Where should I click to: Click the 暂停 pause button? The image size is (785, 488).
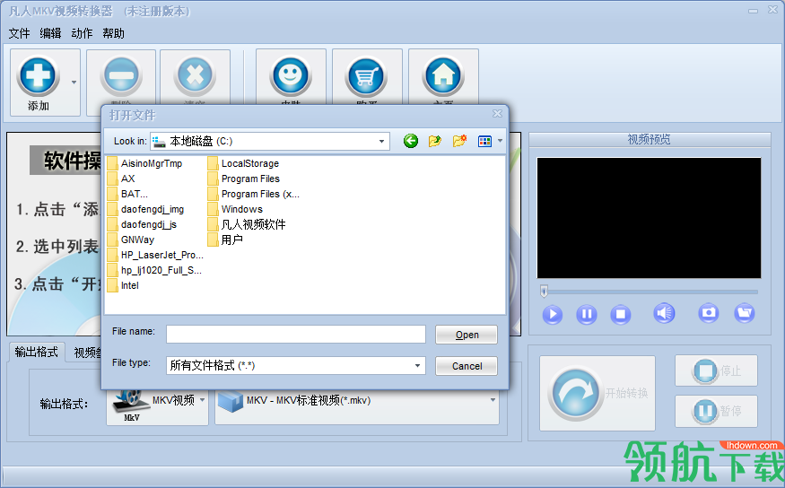tap(716, 411)
